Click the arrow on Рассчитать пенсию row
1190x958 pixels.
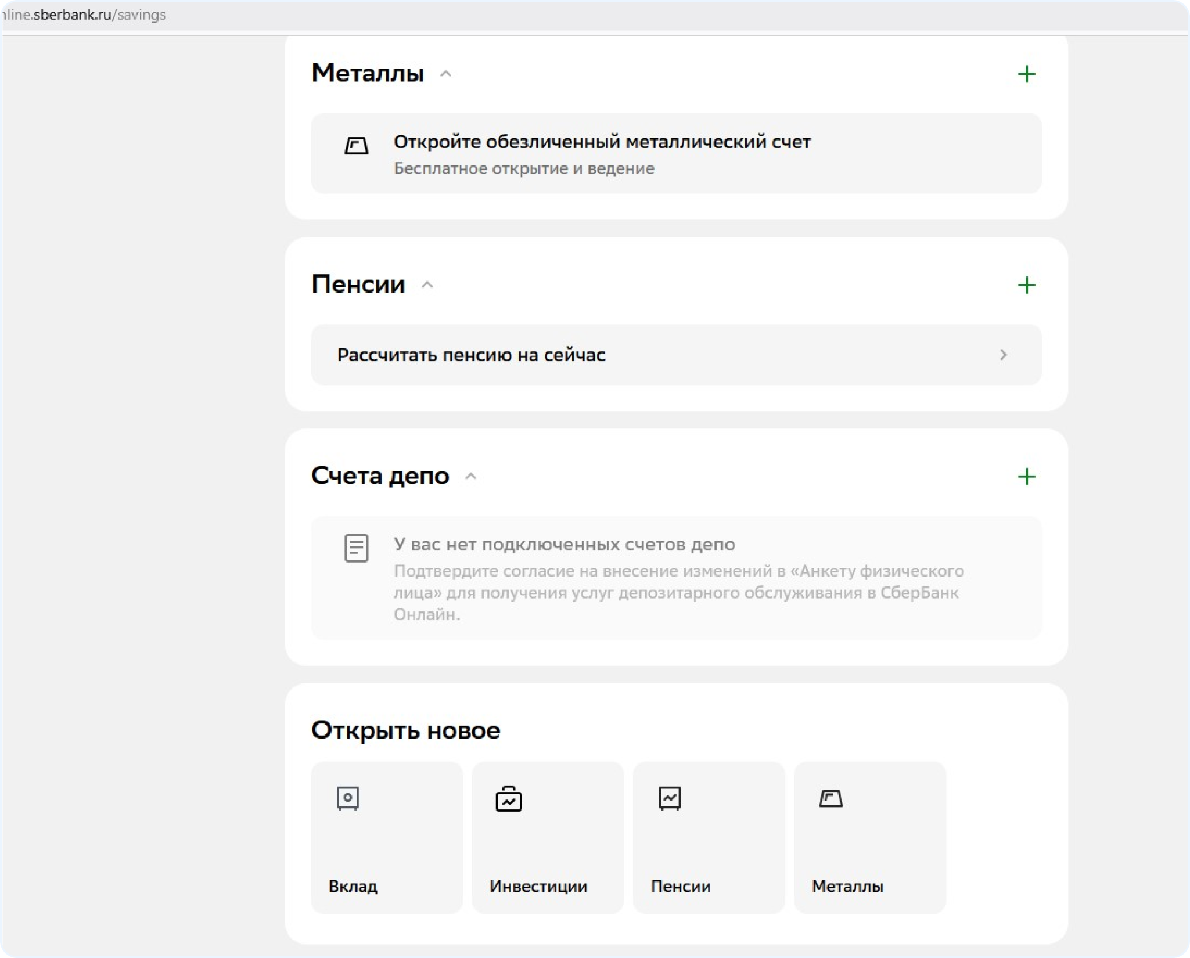tap(1003, 355)
